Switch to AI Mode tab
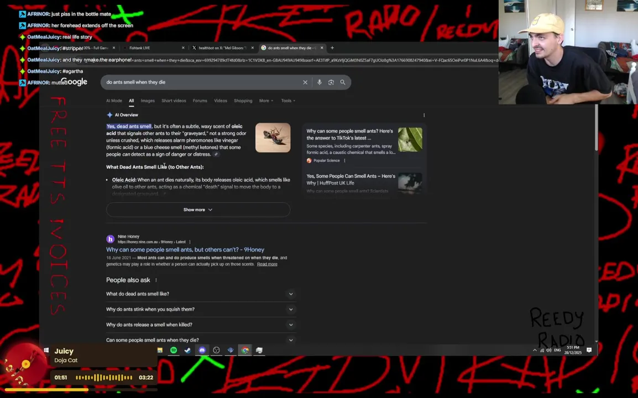This screenshot has width=638, height=398. click(x=114, y=101)
